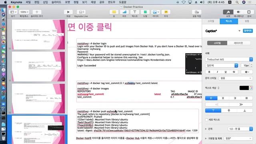
Task: Decrease text indent level
Action: tap(217, 104)
